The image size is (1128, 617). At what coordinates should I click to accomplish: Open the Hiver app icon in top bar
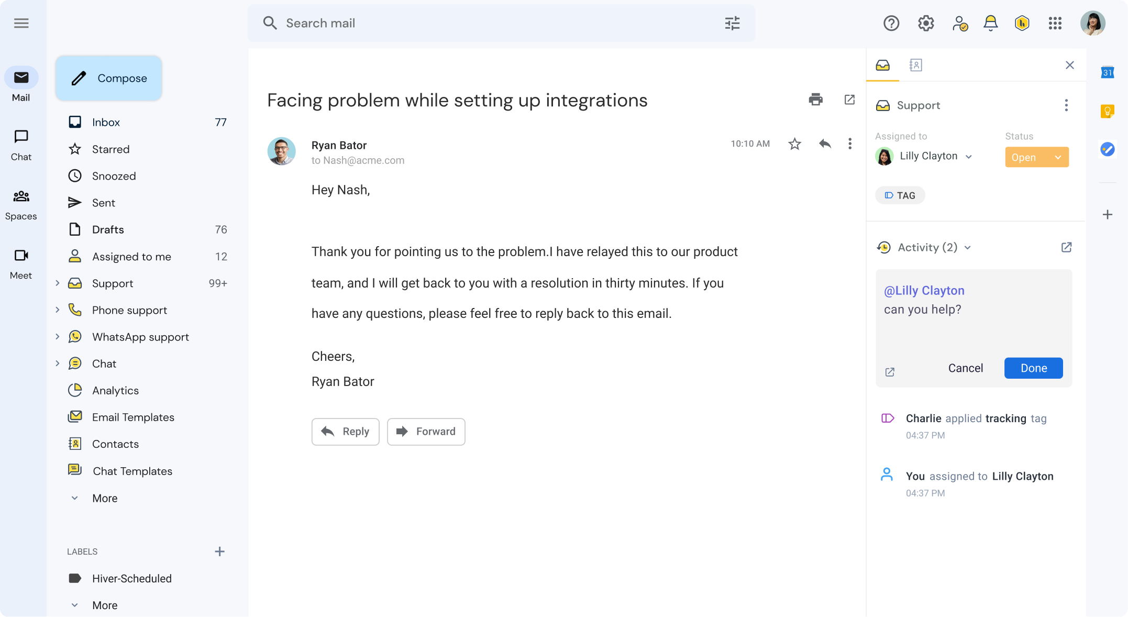(1022, 23)
